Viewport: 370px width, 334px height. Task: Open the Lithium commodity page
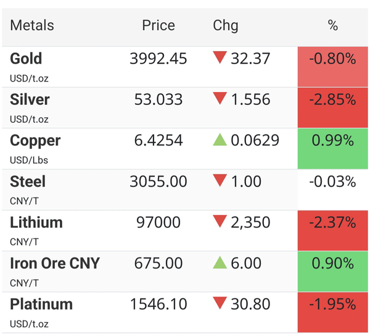pyautogui.click(x=36, y=222)
